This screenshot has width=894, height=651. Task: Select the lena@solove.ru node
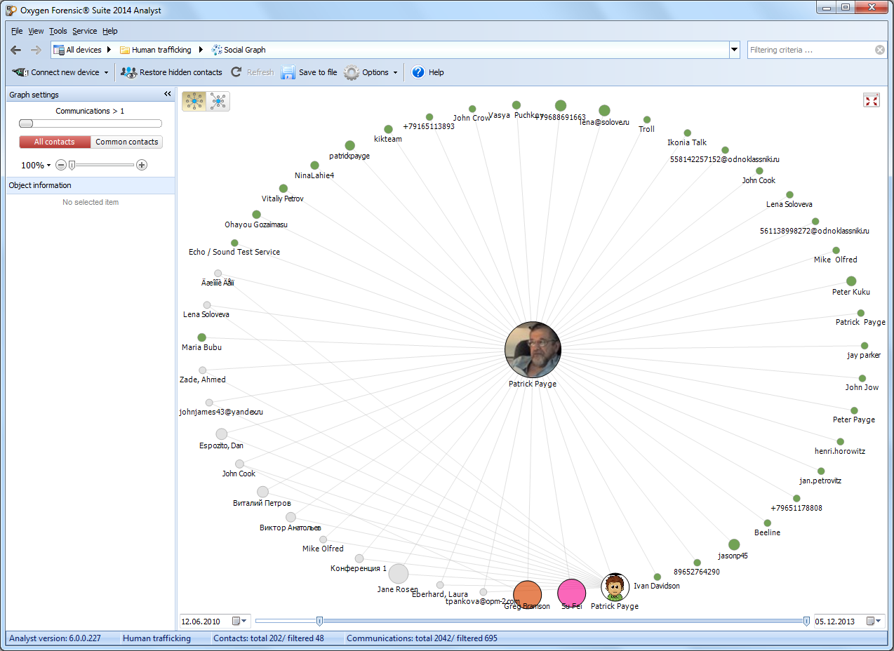[604, 110]
